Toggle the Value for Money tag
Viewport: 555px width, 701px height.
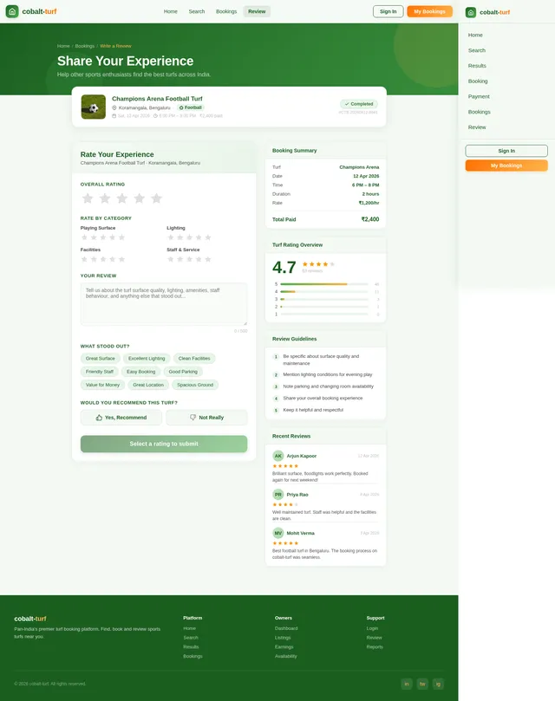click(x=102, y=385)
